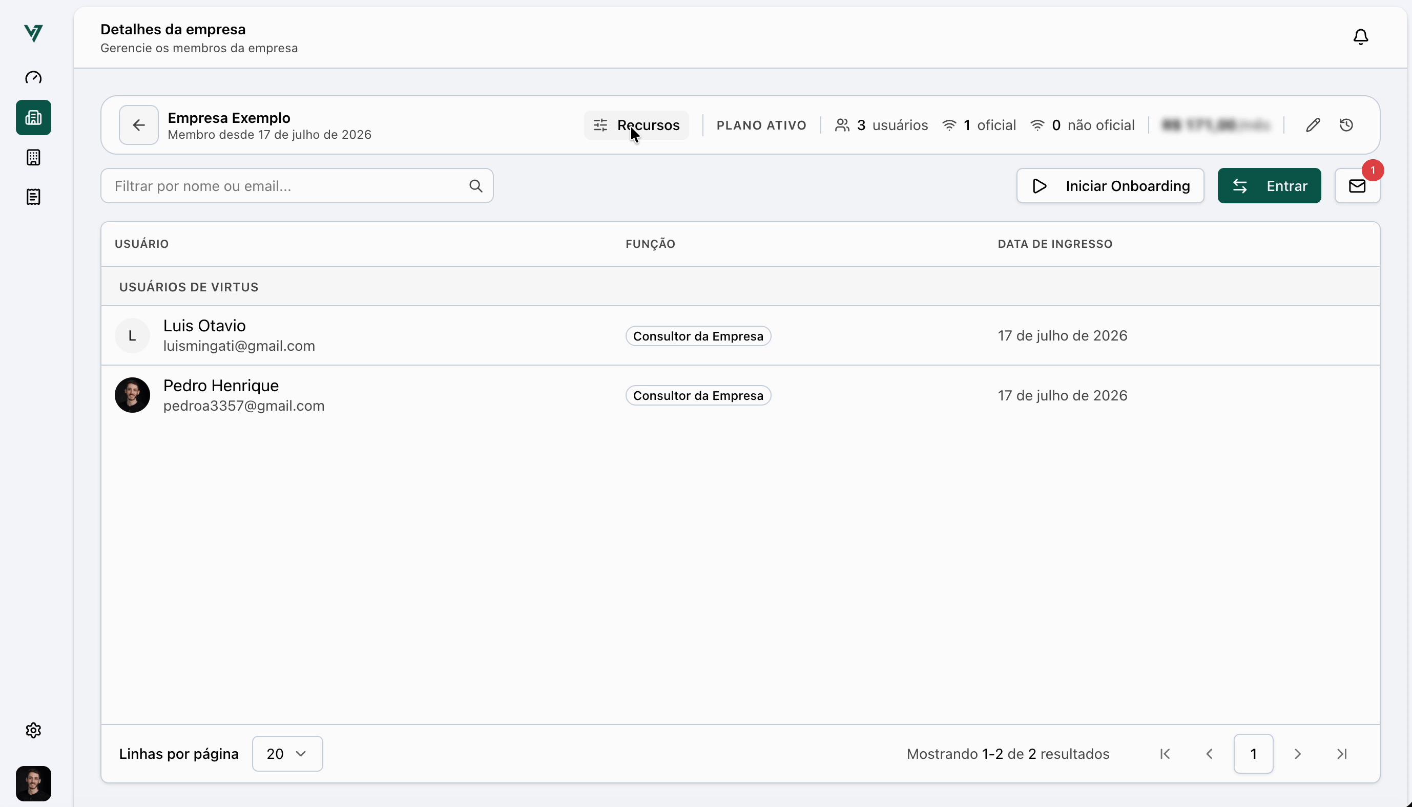Click Pedro Henrique's photo avatar

[x=132, y=395]
